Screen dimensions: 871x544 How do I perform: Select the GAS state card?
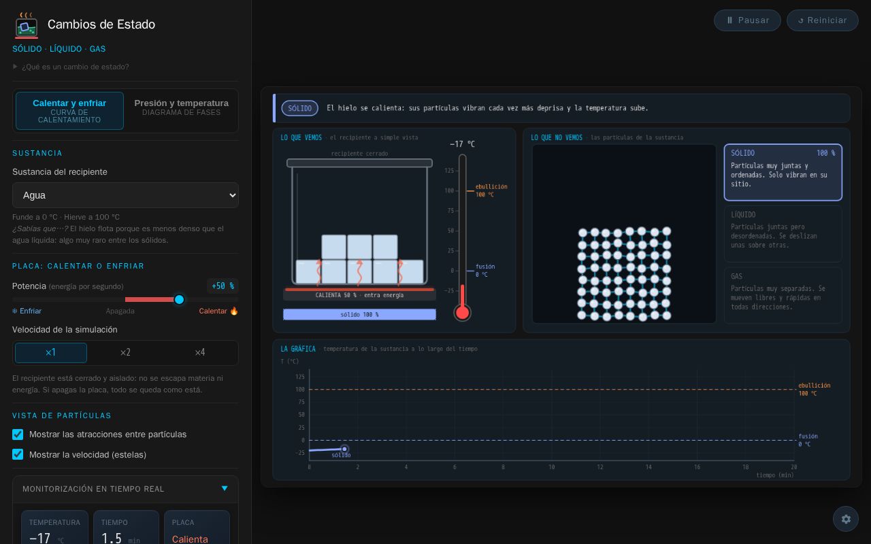783,295
